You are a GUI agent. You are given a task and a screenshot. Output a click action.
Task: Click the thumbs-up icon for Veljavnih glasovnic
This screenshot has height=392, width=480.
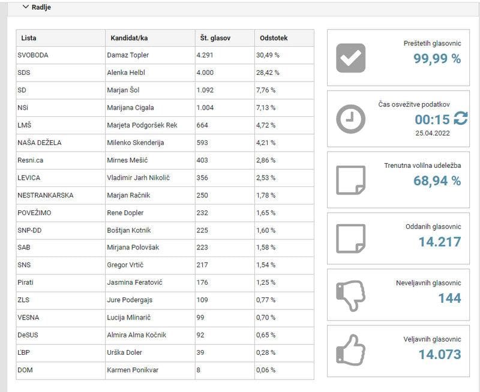tap(350, 351)
